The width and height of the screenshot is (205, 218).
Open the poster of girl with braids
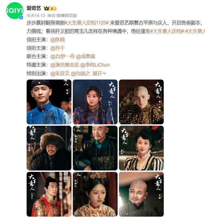(x=95, y=102)
